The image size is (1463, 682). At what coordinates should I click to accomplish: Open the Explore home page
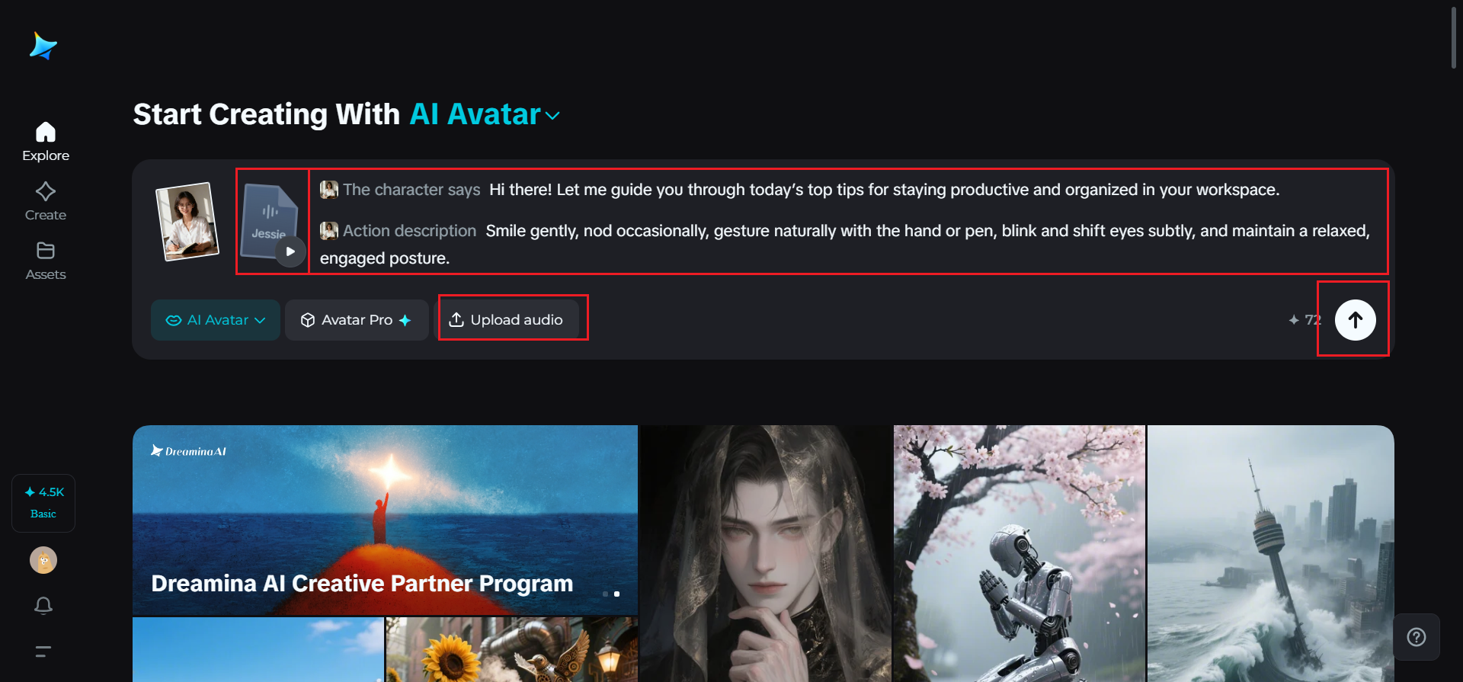tap(46, 142)
